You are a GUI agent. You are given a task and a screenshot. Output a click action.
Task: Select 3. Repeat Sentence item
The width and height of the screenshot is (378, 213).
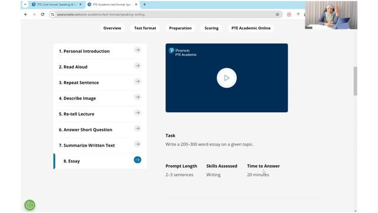pyautogui.click(x=100, y=83)
